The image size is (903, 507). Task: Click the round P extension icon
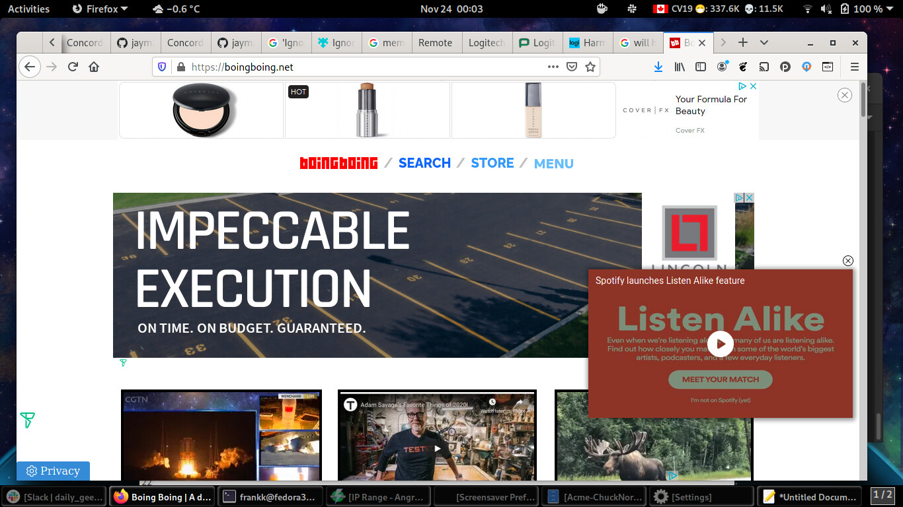click(785, 67)
